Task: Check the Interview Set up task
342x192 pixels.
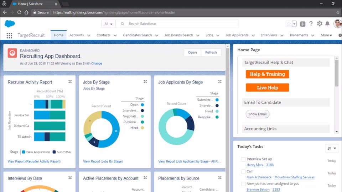Action: (243, 159)
